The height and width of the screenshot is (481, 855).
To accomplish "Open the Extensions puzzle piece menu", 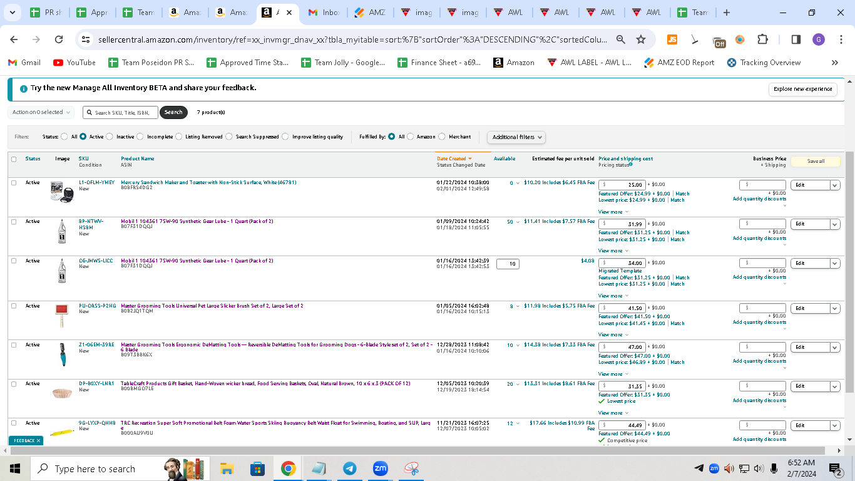I will pos(762,39).
